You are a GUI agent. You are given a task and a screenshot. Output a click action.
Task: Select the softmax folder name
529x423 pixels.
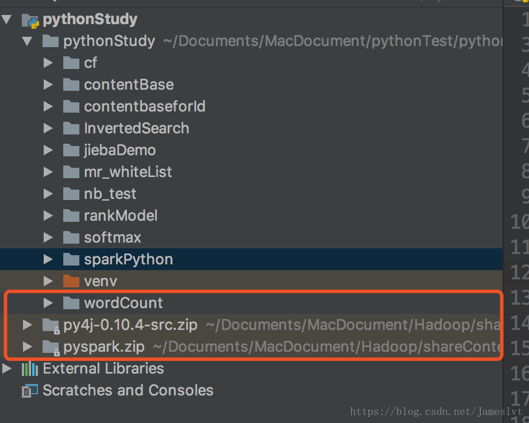tap(112, 237)
